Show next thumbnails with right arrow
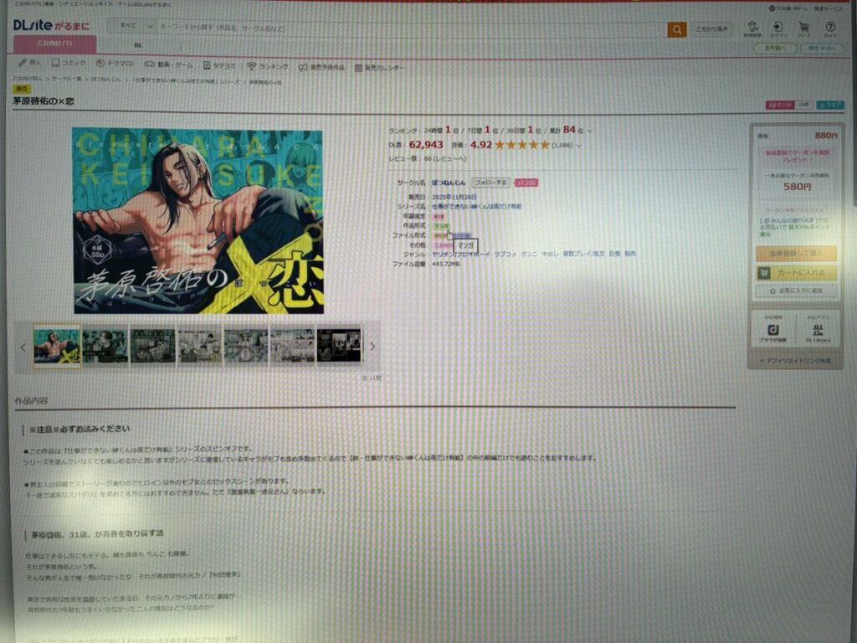The image size is (857, 643). tap(372, 347)
